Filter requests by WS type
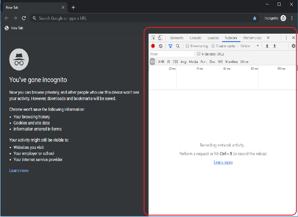The width and height of the screenshot is (298, 217). pos(220,62)
